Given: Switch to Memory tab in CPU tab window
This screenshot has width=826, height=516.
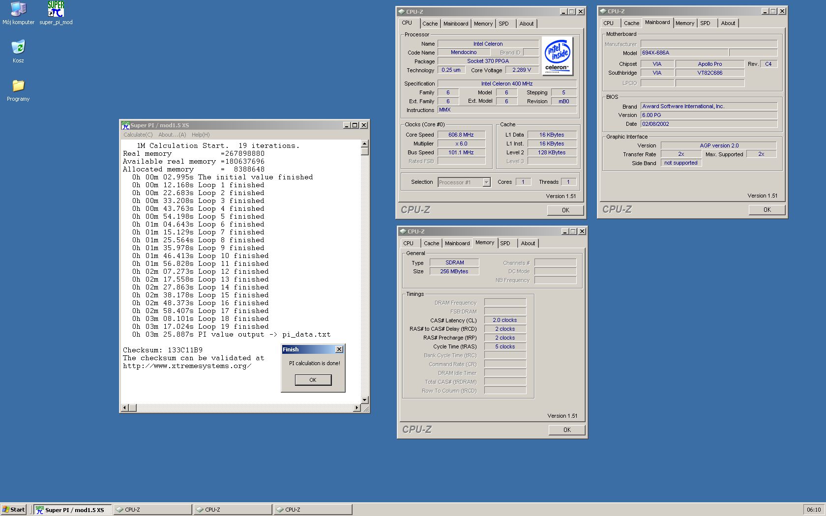Looking at the screenshot, I should pyautogui.click(x=483, y=24).
